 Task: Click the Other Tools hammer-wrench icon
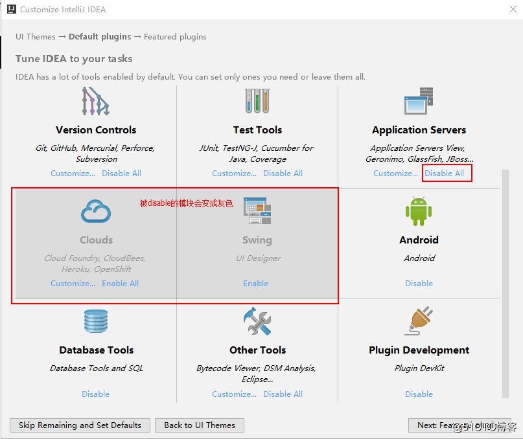257,321
